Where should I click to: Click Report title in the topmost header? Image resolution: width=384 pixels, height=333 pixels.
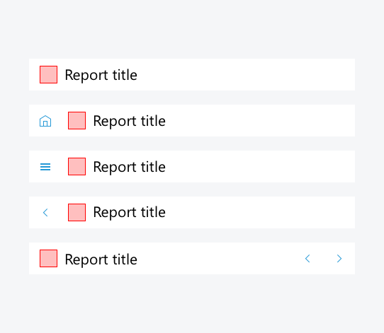pyautogui.click(x=101, y=75)
